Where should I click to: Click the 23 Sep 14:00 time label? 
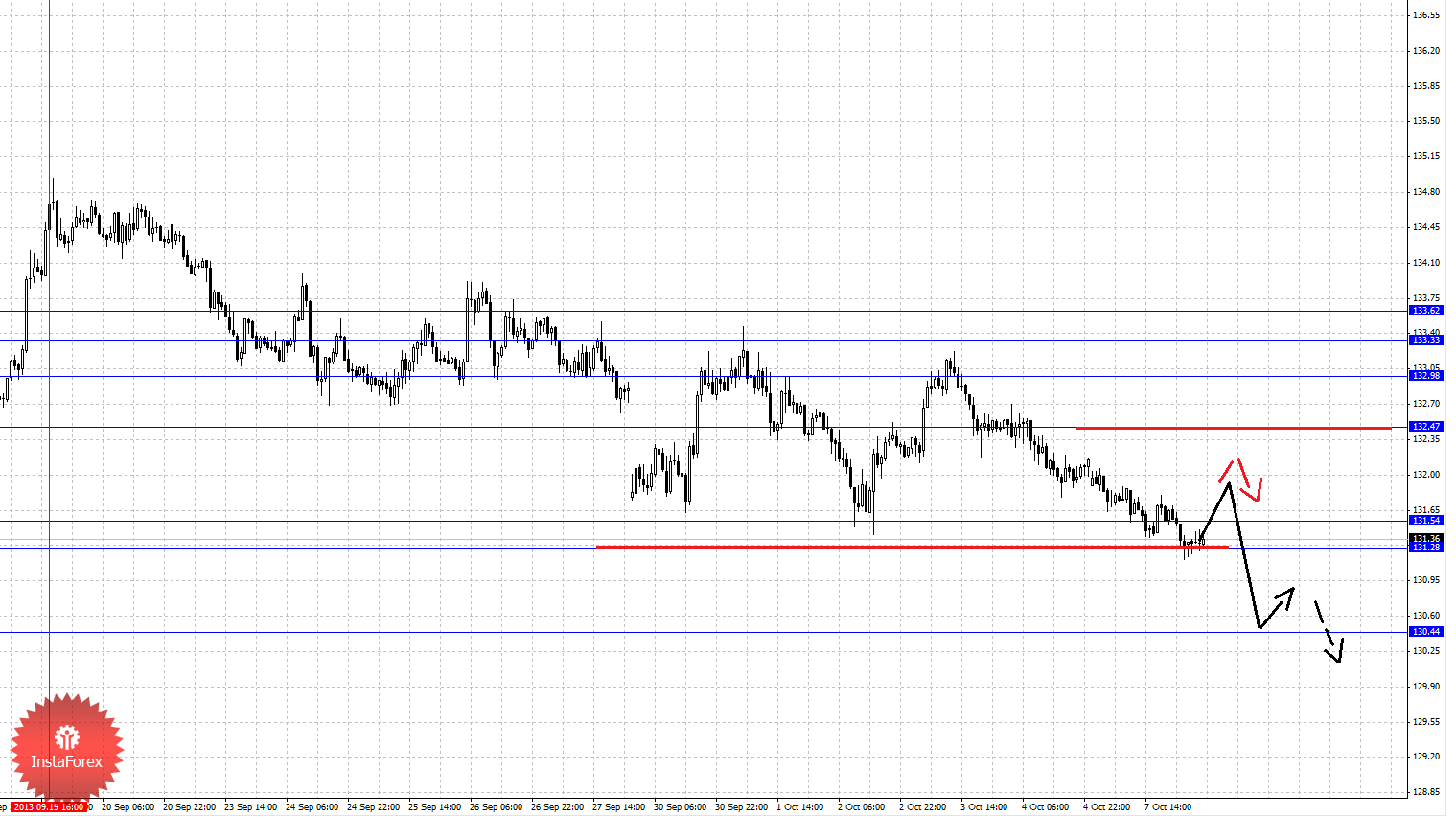pos(250,807)
